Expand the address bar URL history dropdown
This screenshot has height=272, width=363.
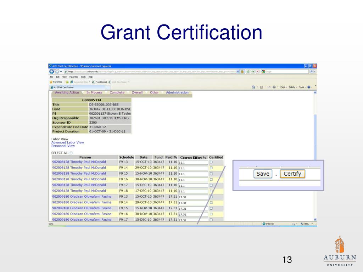(x=238, y=72)
